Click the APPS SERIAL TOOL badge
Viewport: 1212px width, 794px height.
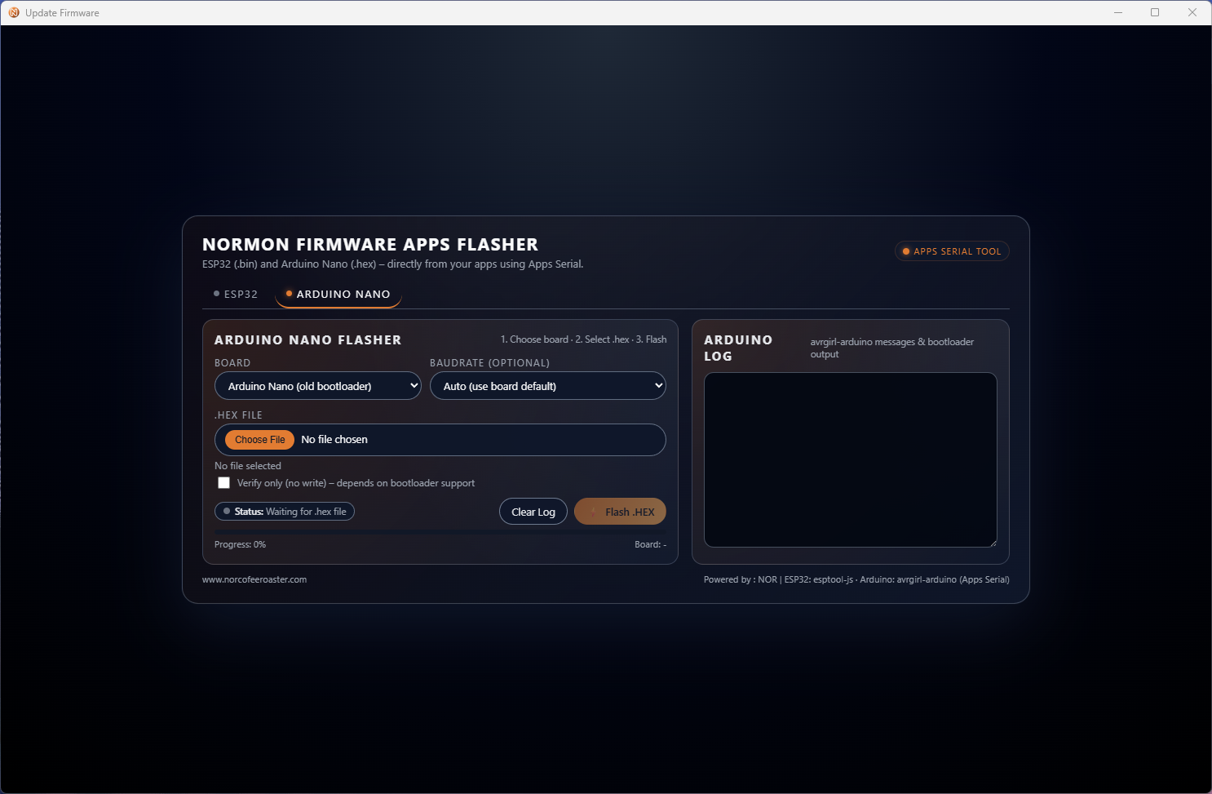click(x=951, y=251)
